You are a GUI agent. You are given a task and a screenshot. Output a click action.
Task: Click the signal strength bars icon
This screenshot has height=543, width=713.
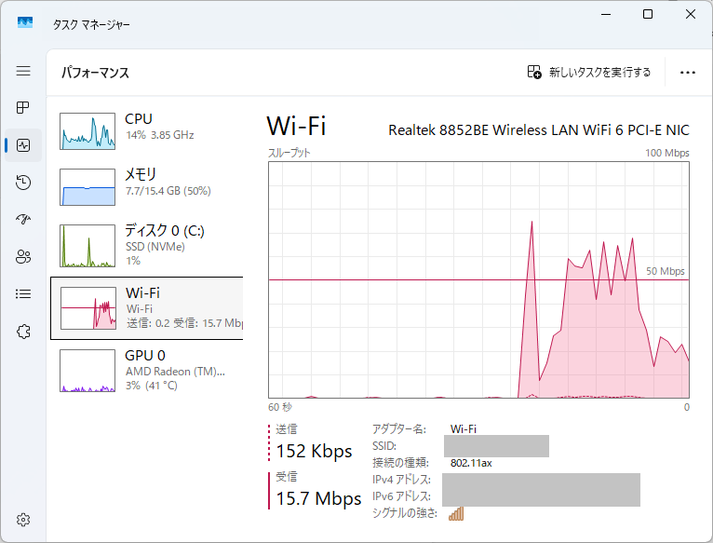pyautogui.click(x=455, y=513)
